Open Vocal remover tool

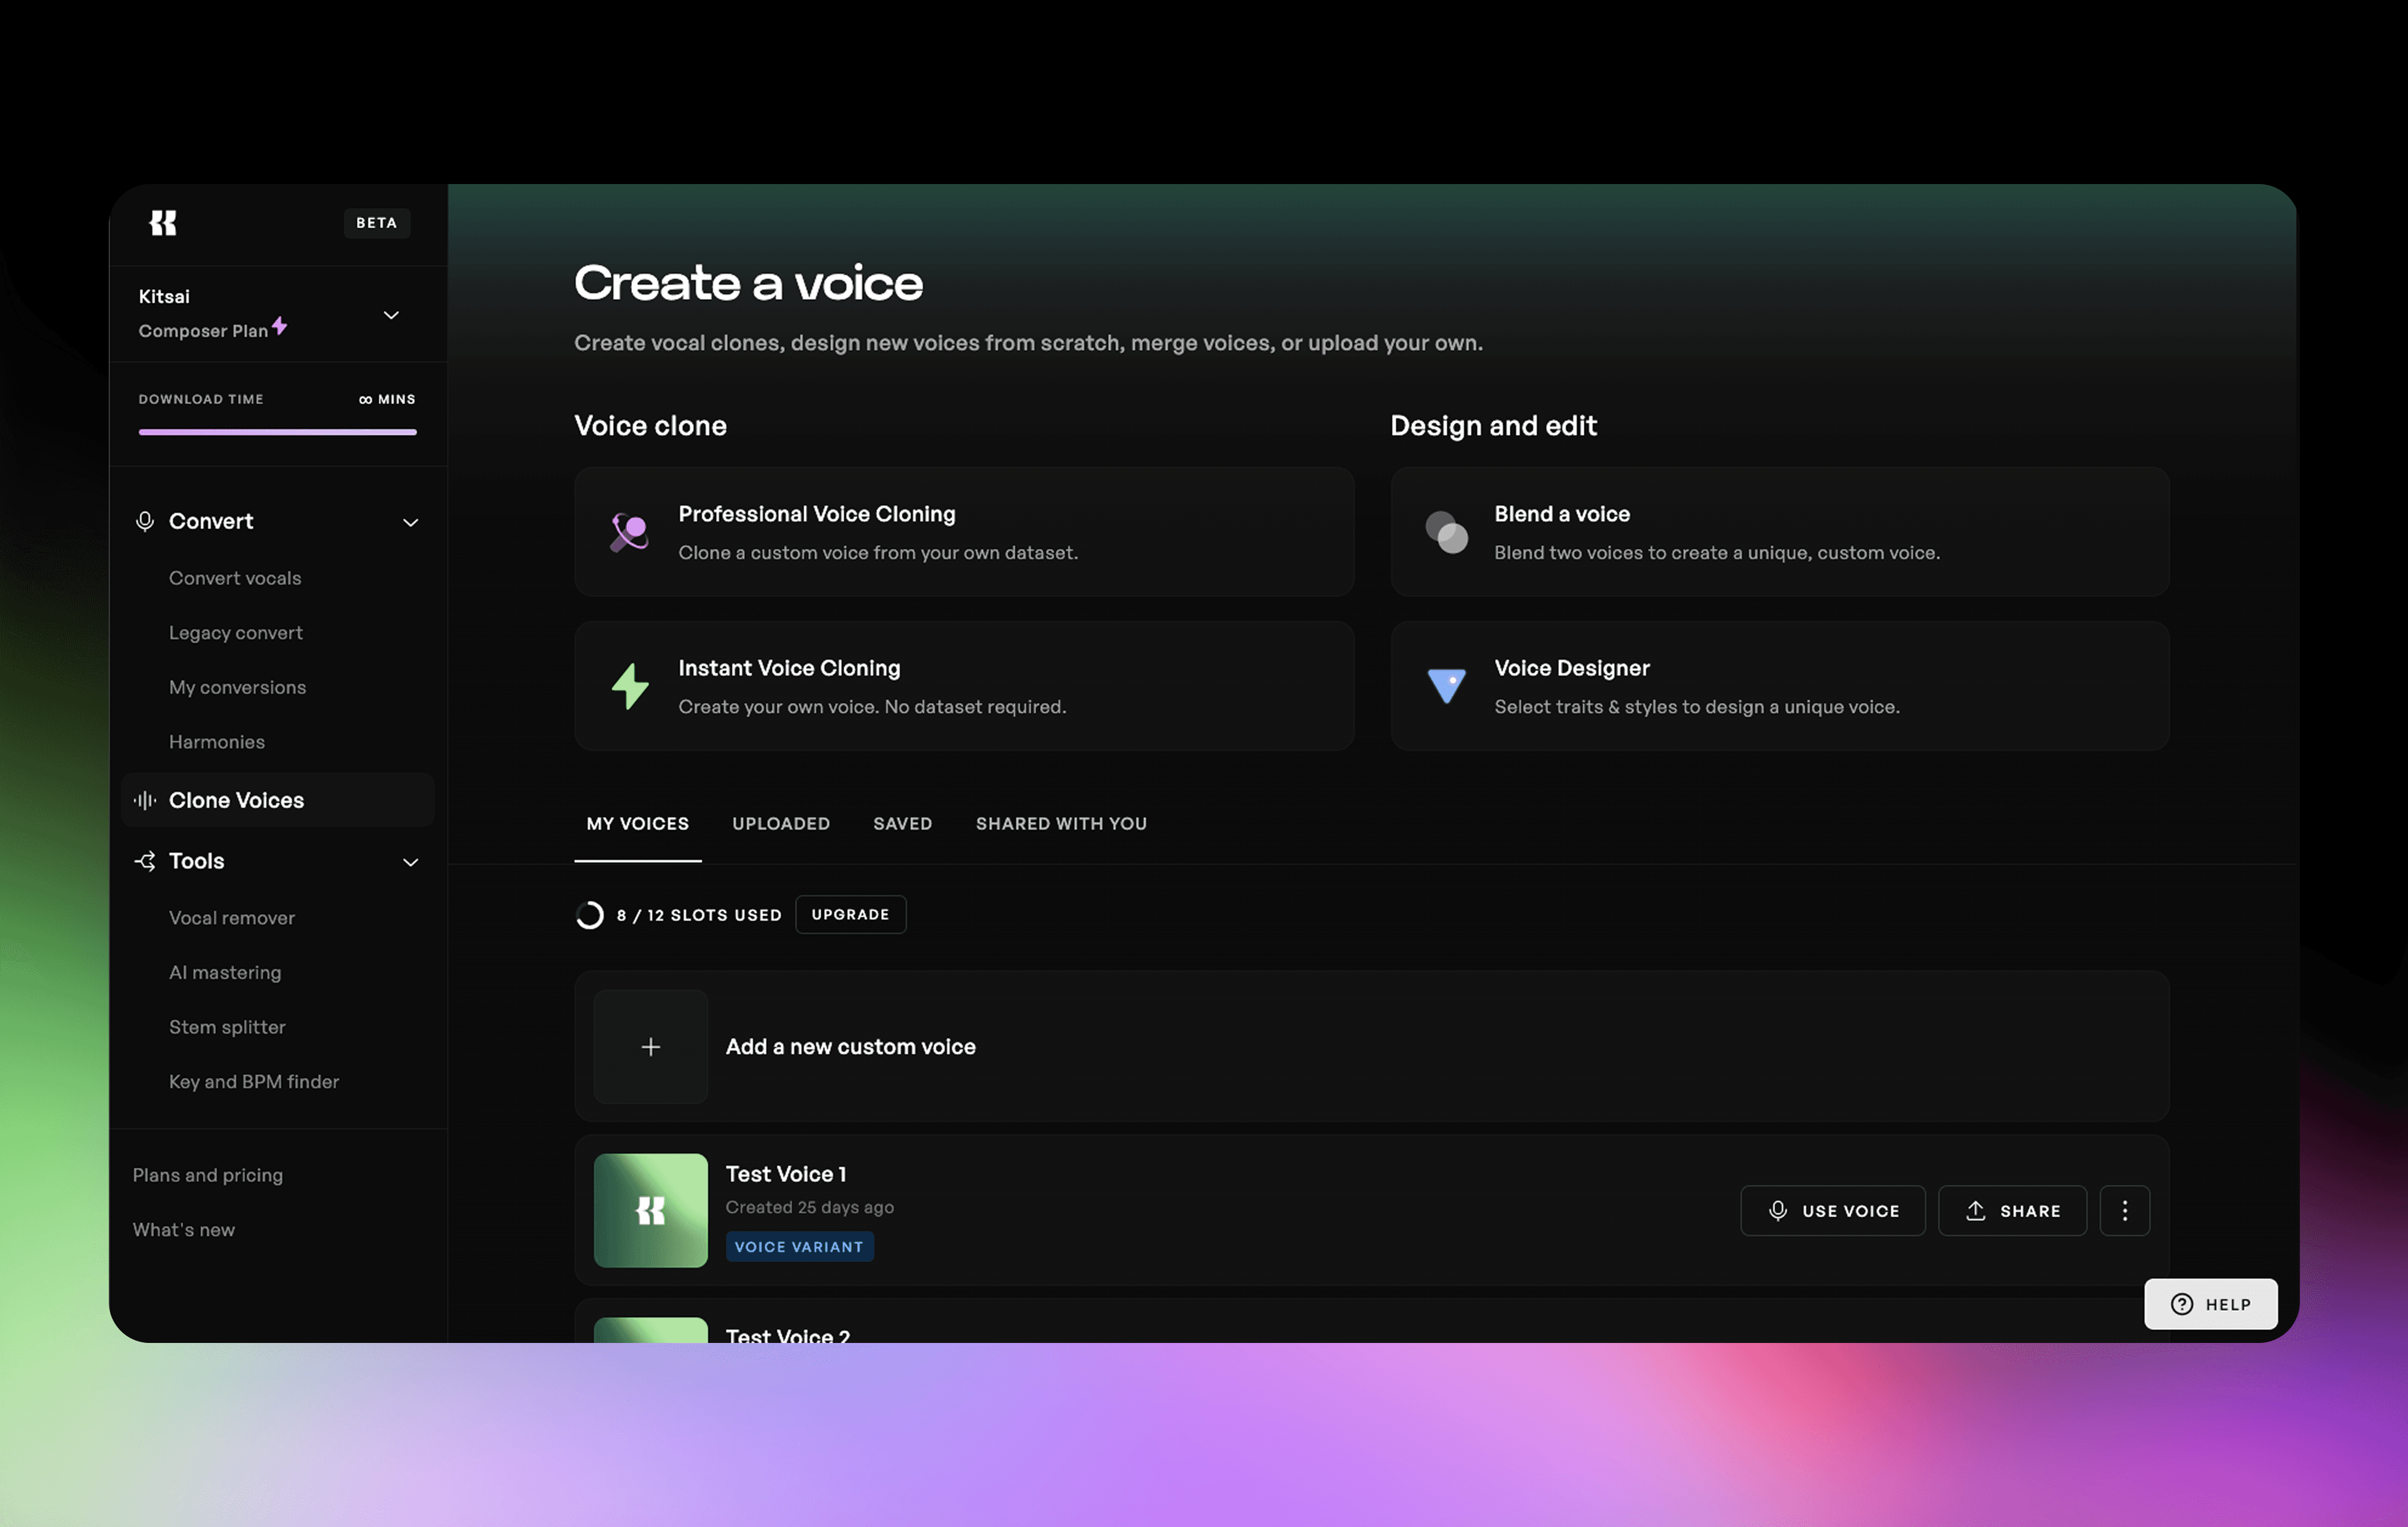(232, 918)
